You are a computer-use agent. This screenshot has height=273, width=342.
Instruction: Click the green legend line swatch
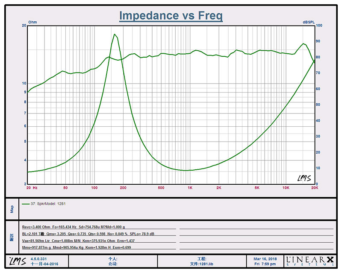26,204
